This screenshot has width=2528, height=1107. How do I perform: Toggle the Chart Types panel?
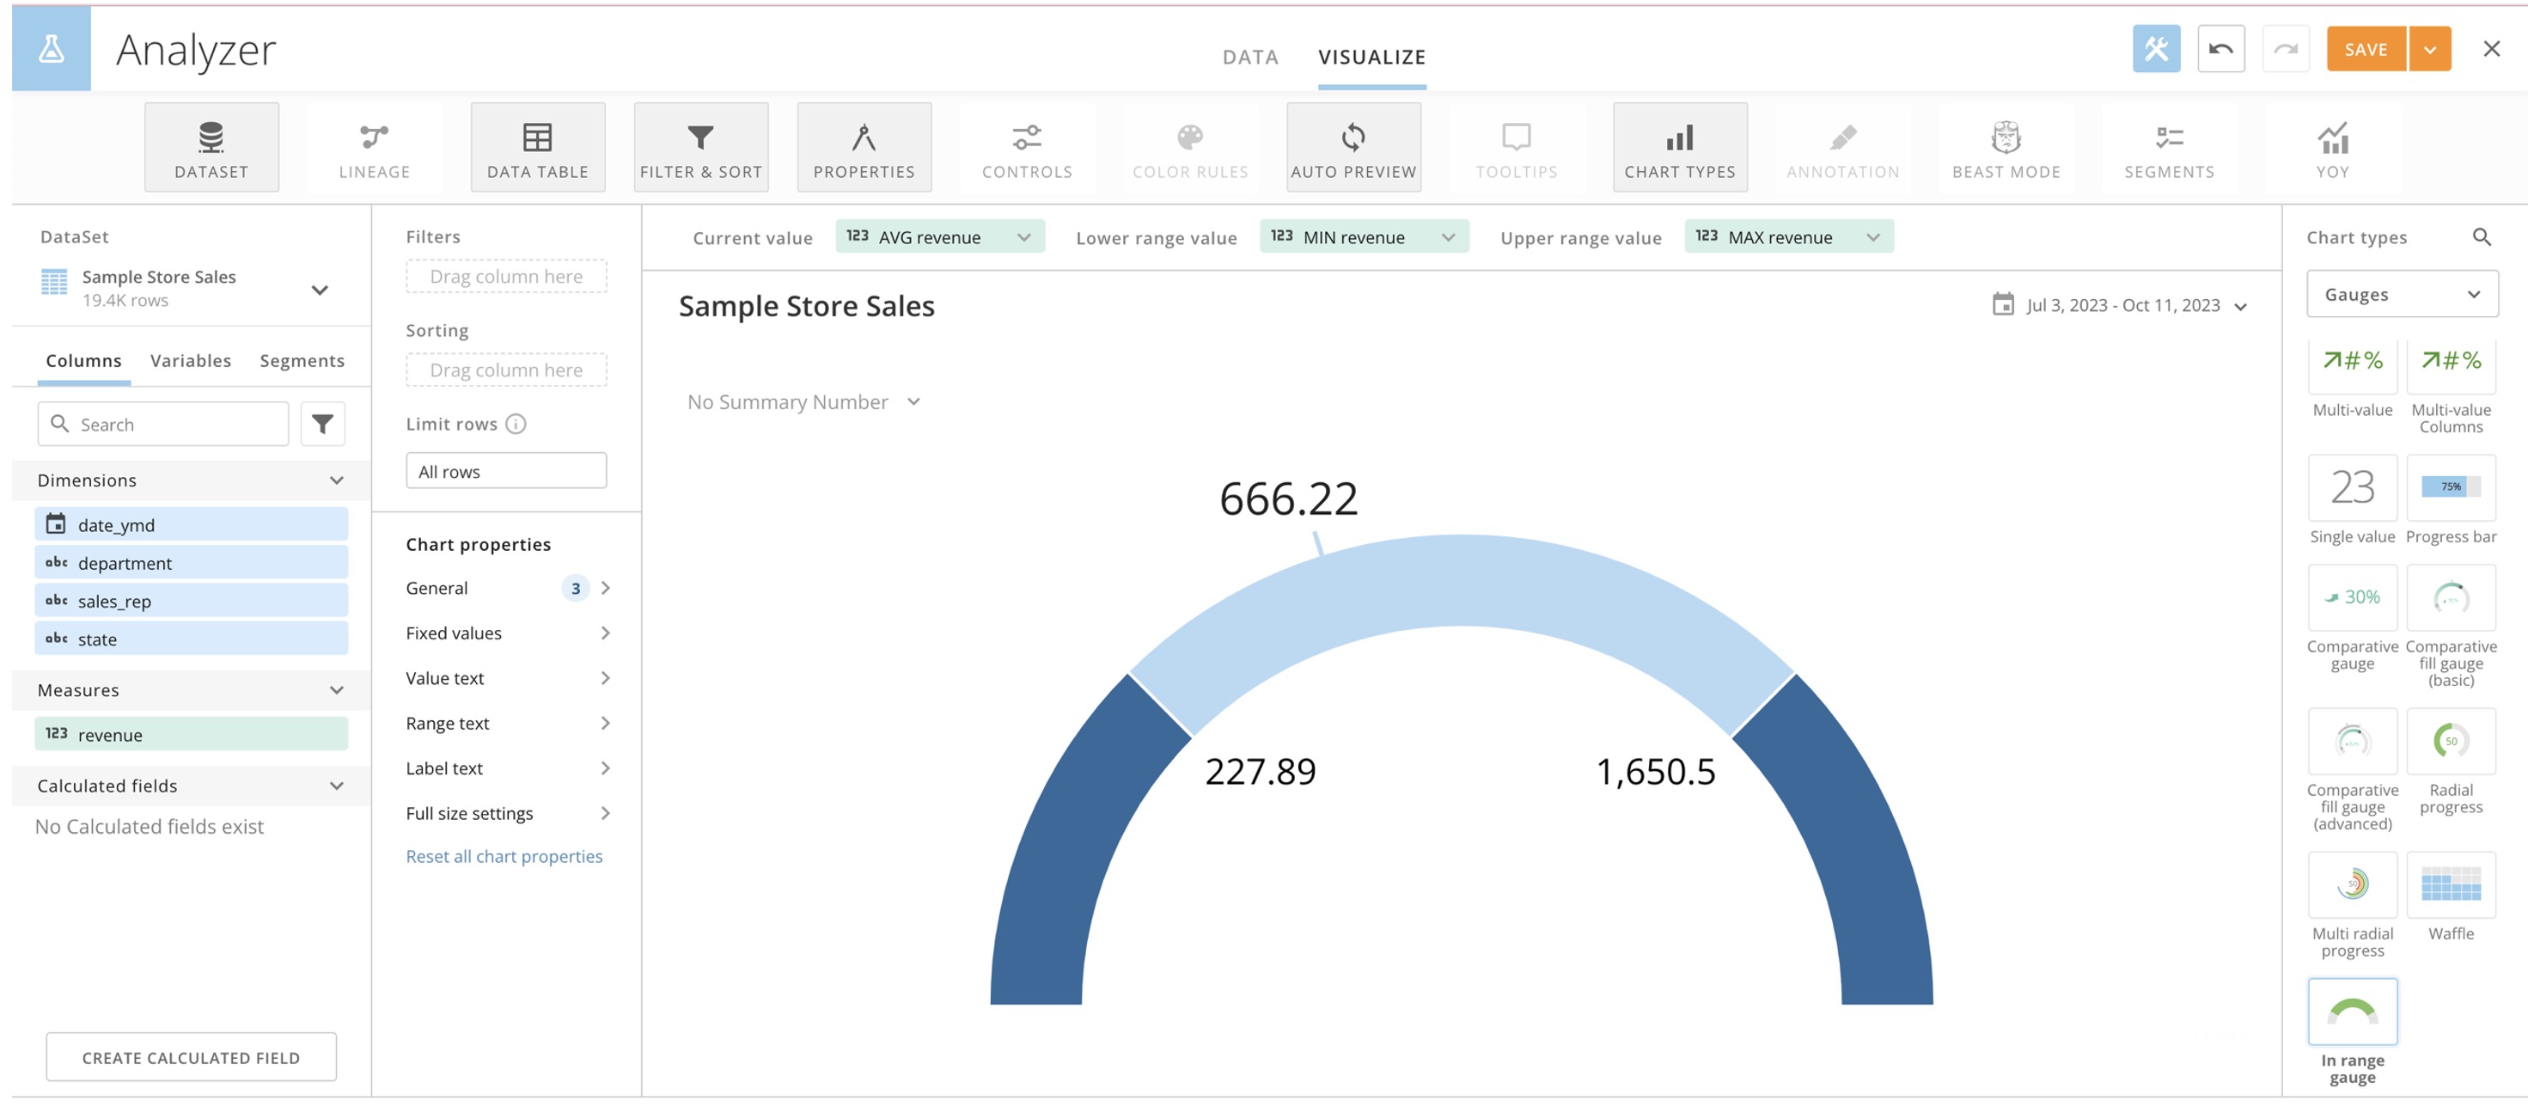coord(1679,147)
